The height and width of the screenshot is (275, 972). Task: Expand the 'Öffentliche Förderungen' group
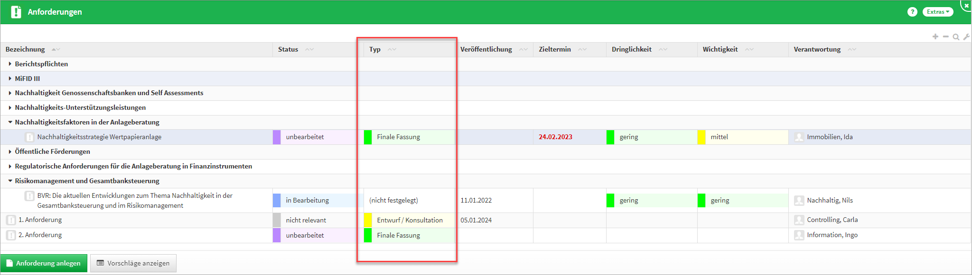[x=10, y=151]
